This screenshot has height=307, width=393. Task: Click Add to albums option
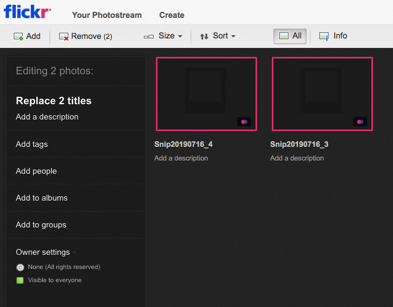42,198
